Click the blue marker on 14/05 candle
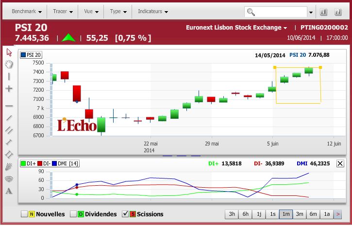 pos(77,101)
